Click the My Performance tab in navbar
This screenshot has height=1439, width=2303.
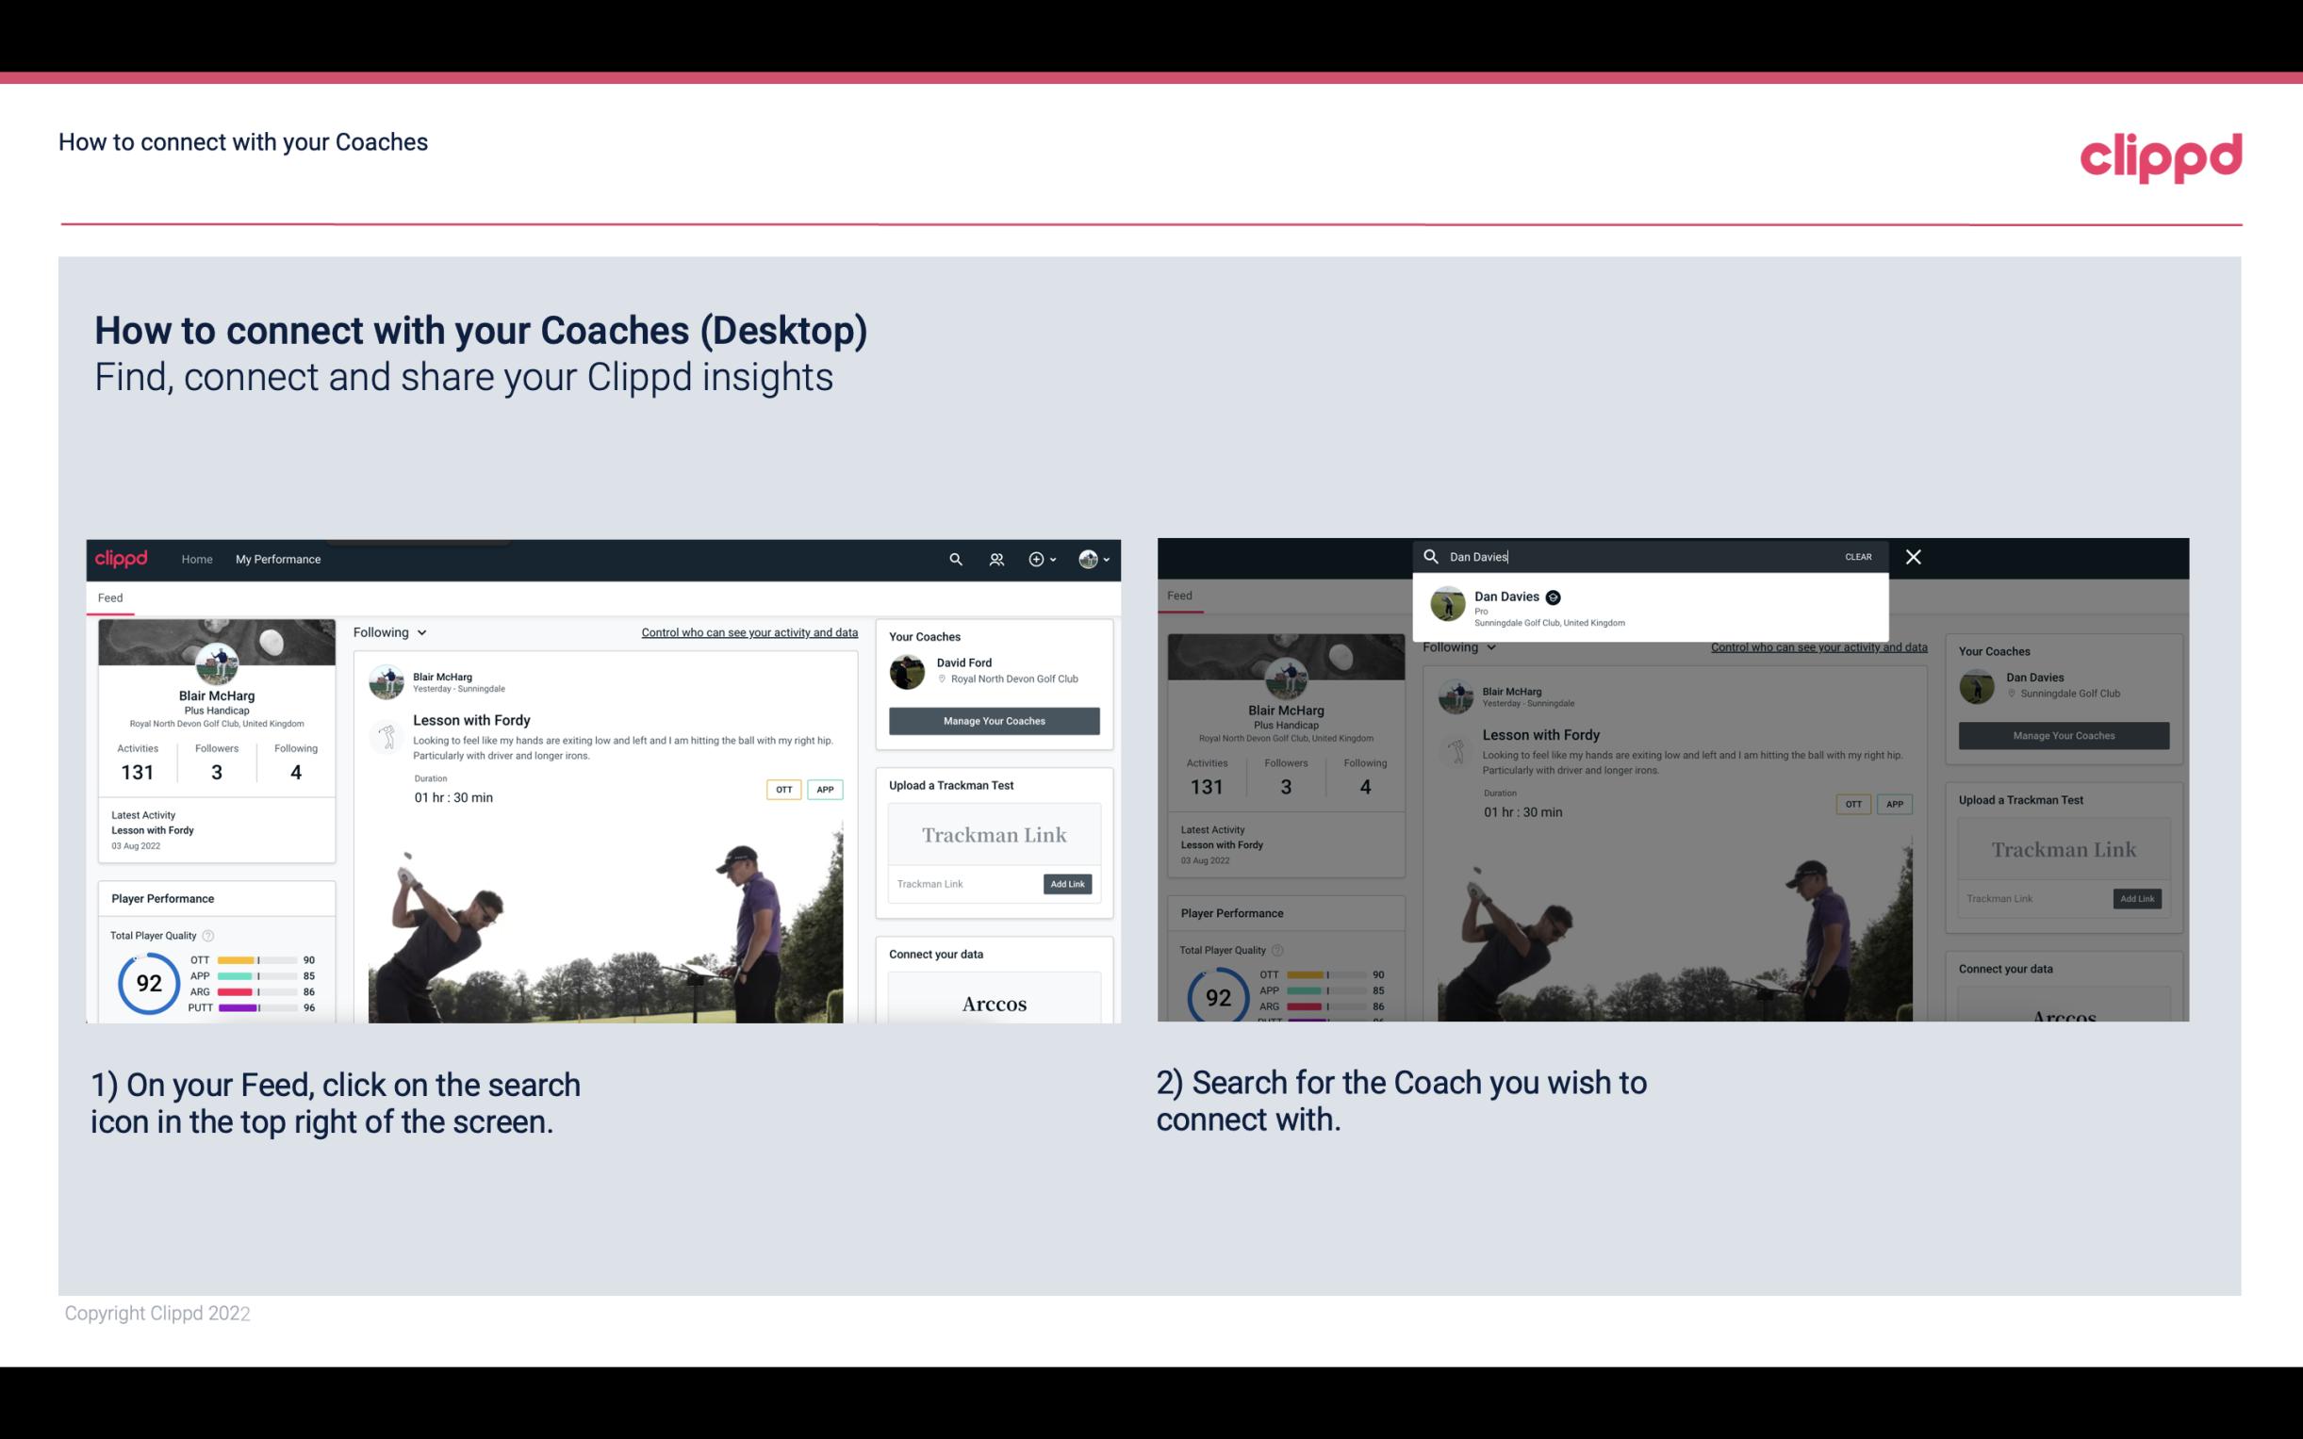[x=280, y=559]
